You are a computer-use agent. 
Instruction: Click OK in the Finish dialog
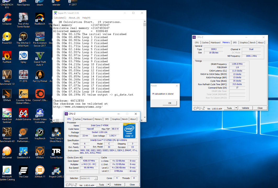[170, 103]
